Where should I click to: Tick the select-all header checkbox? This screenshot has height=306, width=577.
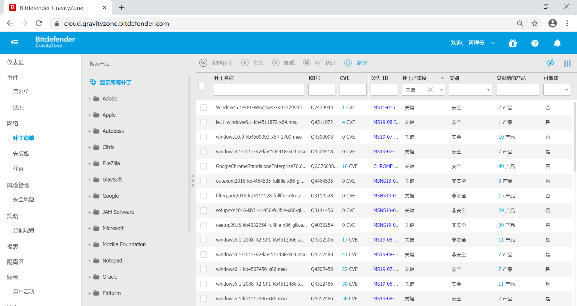[202, 86]
